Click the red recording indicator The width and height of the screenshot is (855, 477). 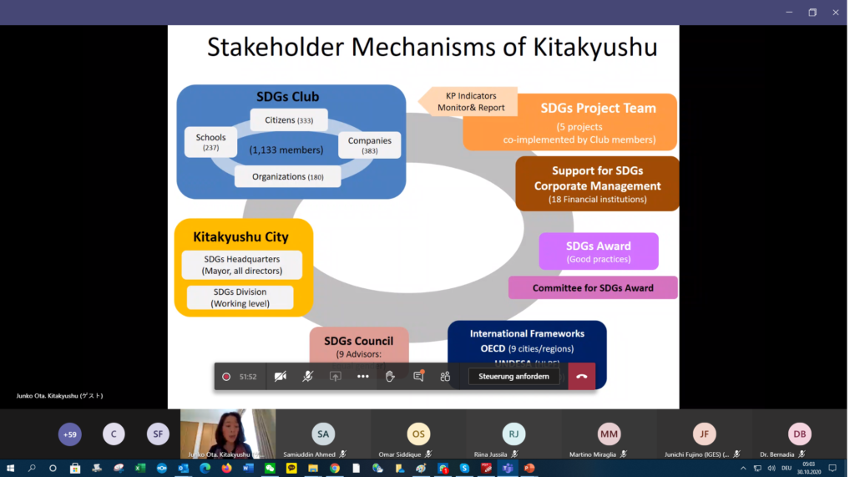(226, 377)
